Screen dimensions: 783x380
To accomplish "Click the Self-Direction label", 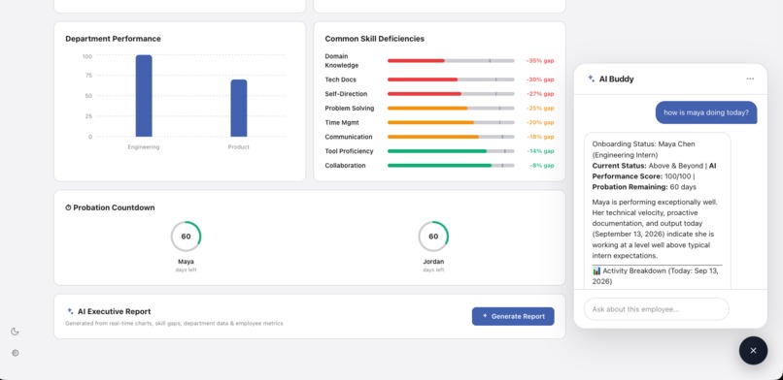I will tap(346, 94).
